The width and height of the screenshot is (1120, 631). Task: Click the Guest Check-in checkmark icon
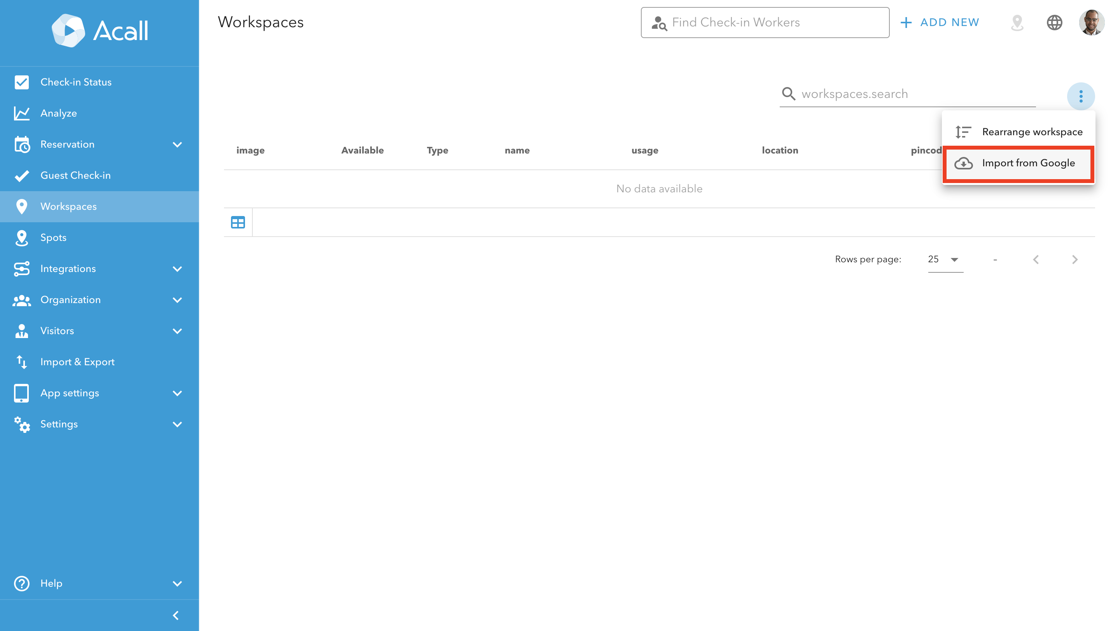click(22, 175)
